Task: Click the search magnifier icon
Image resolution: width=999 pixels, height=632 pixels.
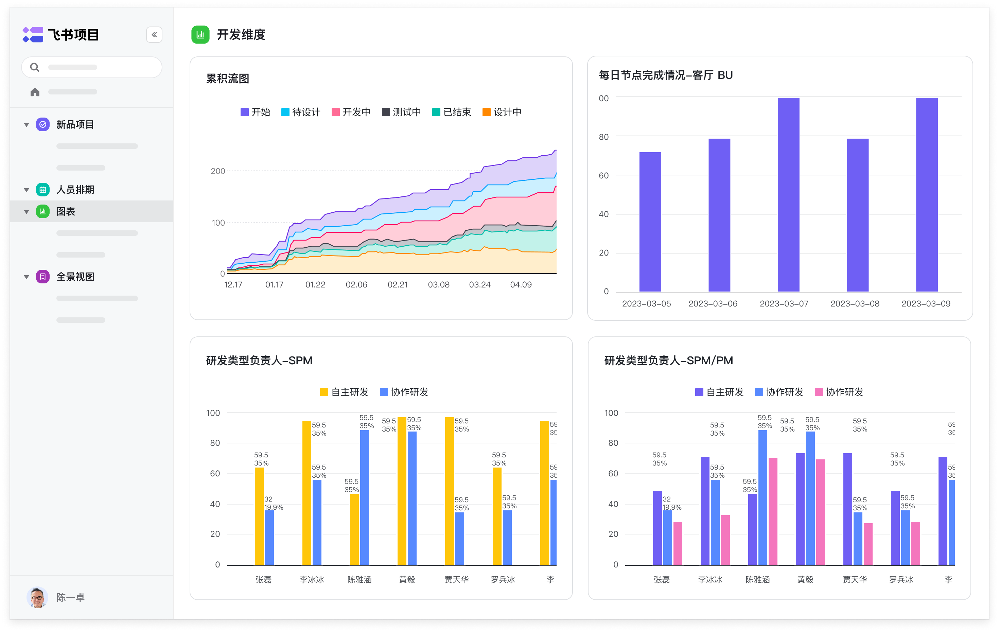Action: click(x=35, y=67)
